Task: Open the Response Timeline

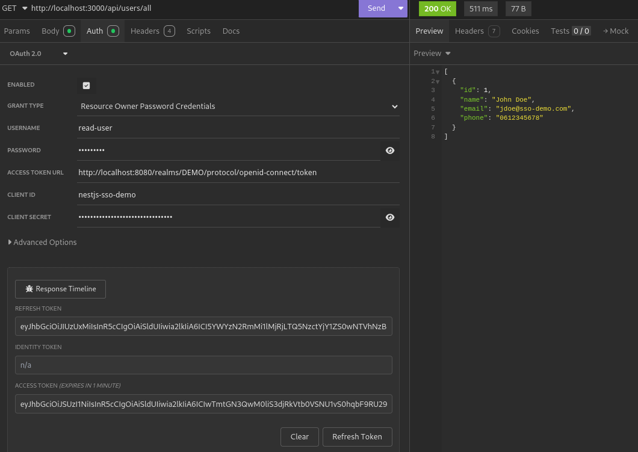Action: (60, 289)
